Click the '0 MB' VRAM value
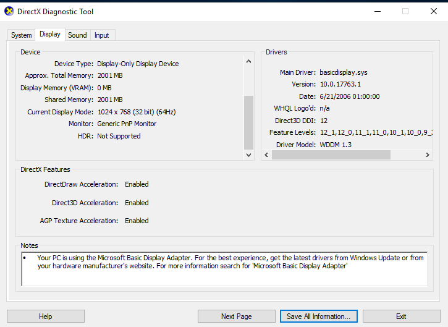The height and width of the screenshot is (327, 448). [104, 88]
